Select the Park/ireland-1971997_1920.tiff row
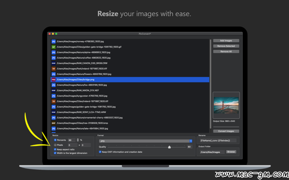 click(130, 69)
